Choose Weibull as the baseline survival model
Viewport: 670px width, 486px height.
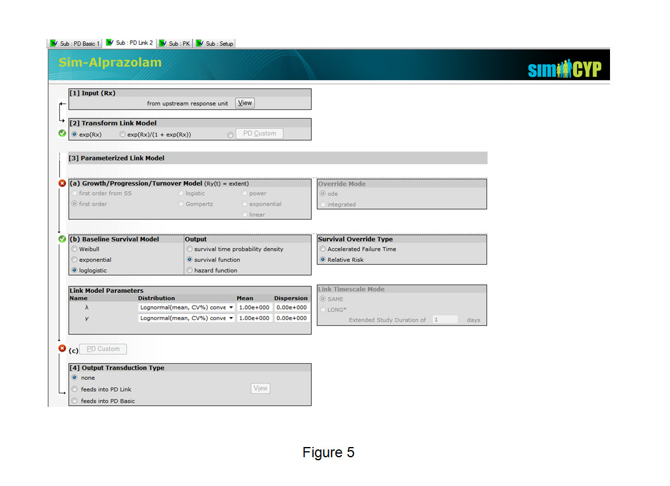tap(73, 249)
